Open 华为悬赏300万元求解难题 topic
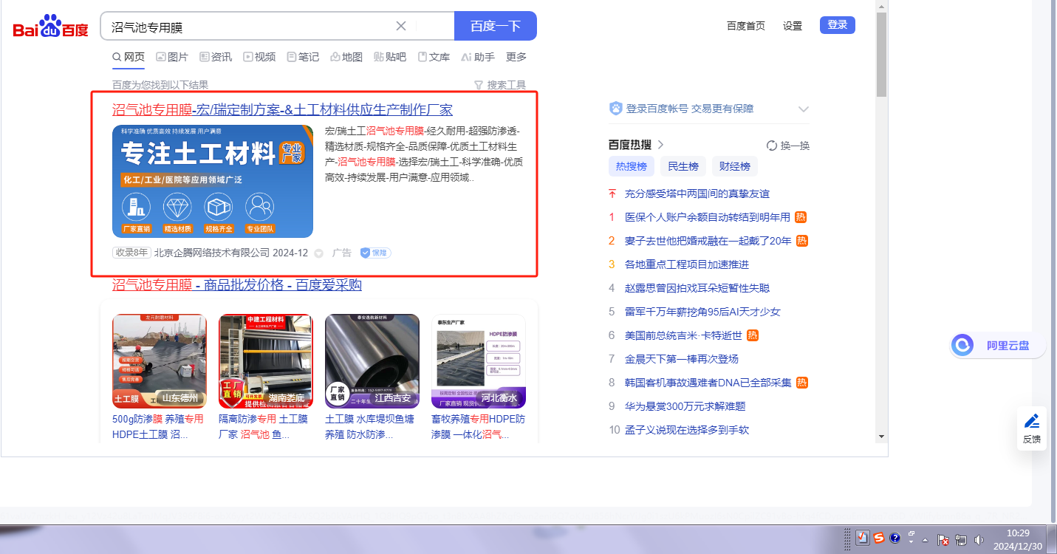The image size is (1057, 554). (685, 406)
